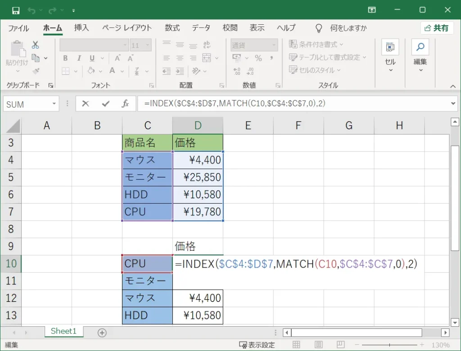Click the Add new sheet plus icon
461x351 pixels.
tap(102, 333)
